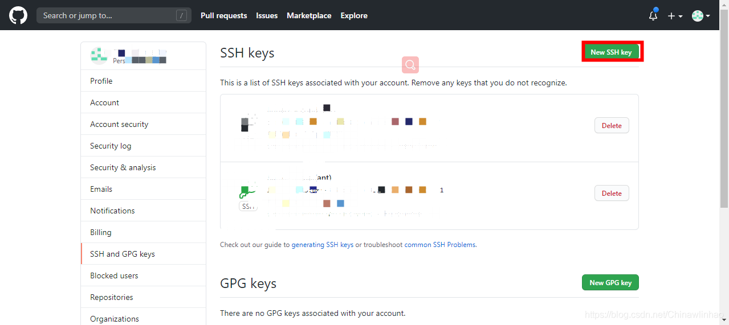
Task: Click the sidebar profile avatar
Action: (99, 55)
